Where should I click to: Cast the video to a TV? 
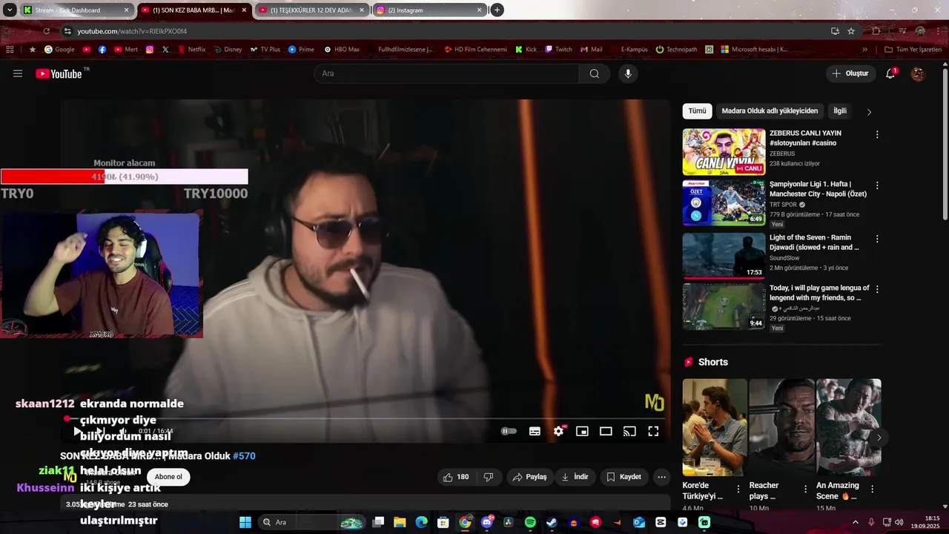point(629,431)
